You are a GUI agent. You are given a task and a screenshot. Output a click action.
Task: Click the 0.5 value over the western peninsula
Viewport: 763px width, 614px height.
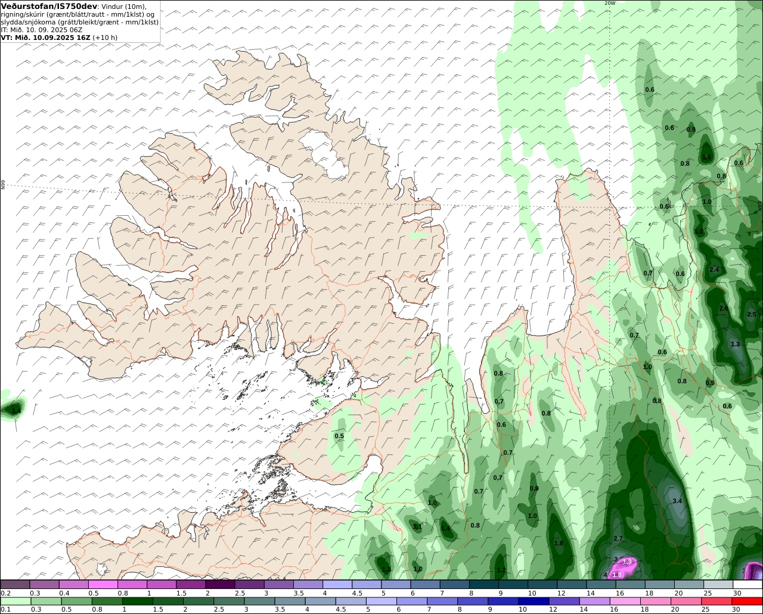pyautogui.click(x=339, y=436)
